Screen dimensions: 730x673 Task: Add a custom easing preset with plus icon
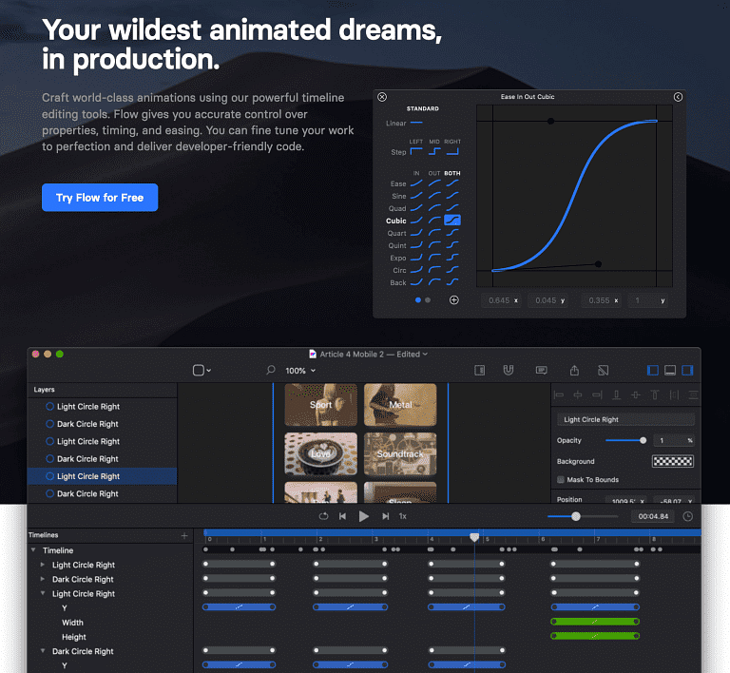[x=454, y=300]
